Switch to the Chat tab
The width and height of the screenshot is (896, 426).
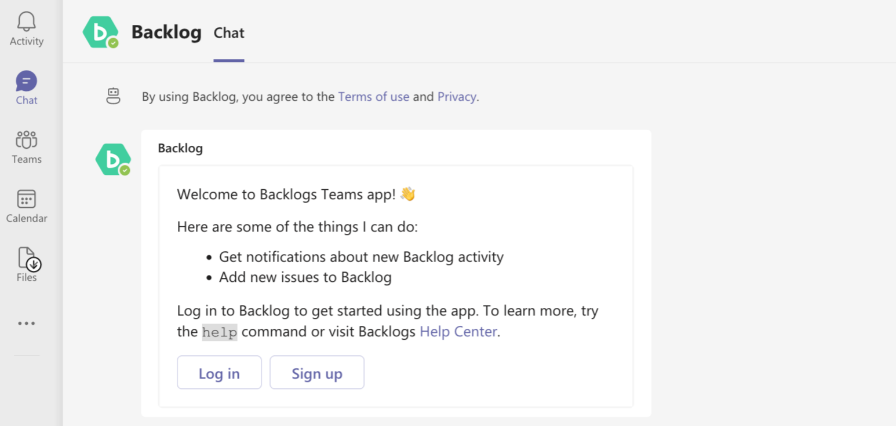click(x=229, y=33)
